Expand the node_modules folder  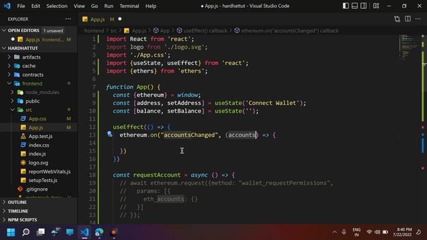[x=39, y=92]
